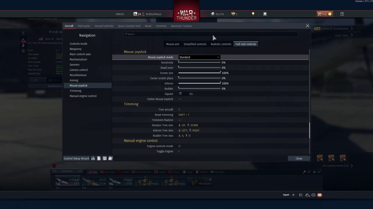The image size is (373, 209).
Task: Adjust the Dead zone slider
Action: [x=199, y=68]
